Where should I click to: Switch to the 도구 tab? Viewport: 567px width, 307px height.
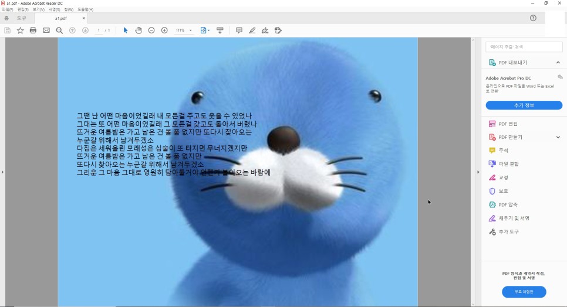21,18
